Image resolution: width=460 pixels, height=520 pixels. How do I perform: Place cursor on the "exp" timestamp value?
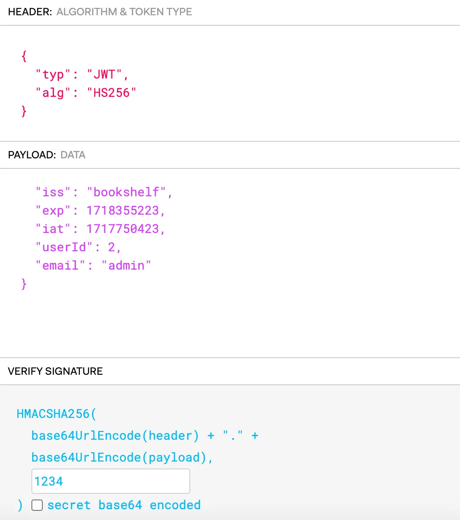pyautogui.click(x=122, y=211)
